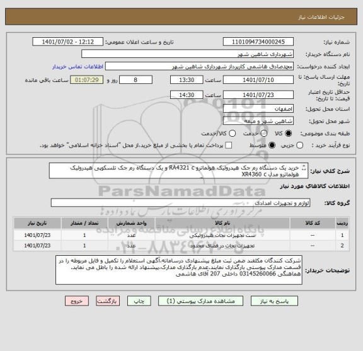This screenshot has height=351, width=363.
Task: Click the delivery city field شاهین شهر و میمه
Action: 258,121
